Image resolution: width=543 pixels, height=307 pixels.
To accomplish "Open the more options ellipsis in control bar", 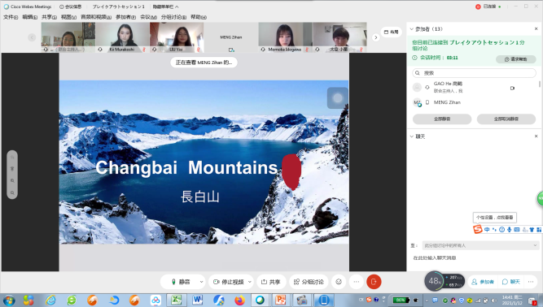I will pyautogui.click(x=357, y=282).
